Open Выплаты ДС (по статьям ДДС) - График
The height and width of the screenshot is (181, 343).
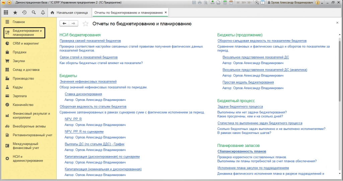pos(94,144)
